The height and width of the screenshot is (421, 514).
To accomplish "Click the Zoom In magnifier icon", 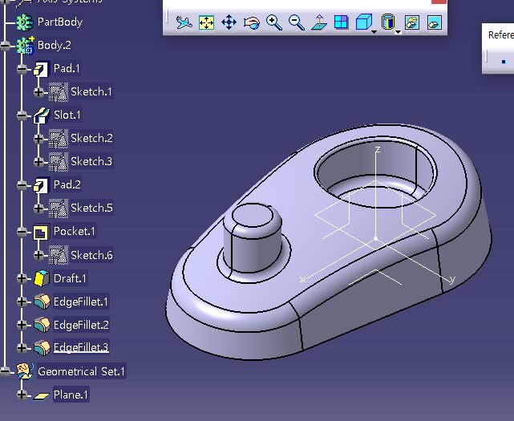I will (x=274, y=22).
